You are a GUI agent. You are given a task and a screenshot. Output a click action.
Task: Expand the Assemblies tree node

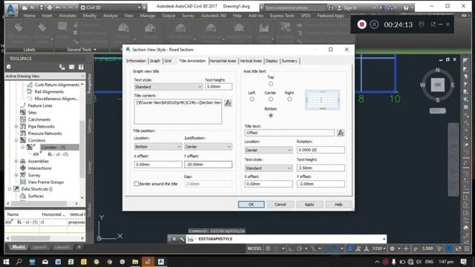pyautogui.click(x=16, y=161)
